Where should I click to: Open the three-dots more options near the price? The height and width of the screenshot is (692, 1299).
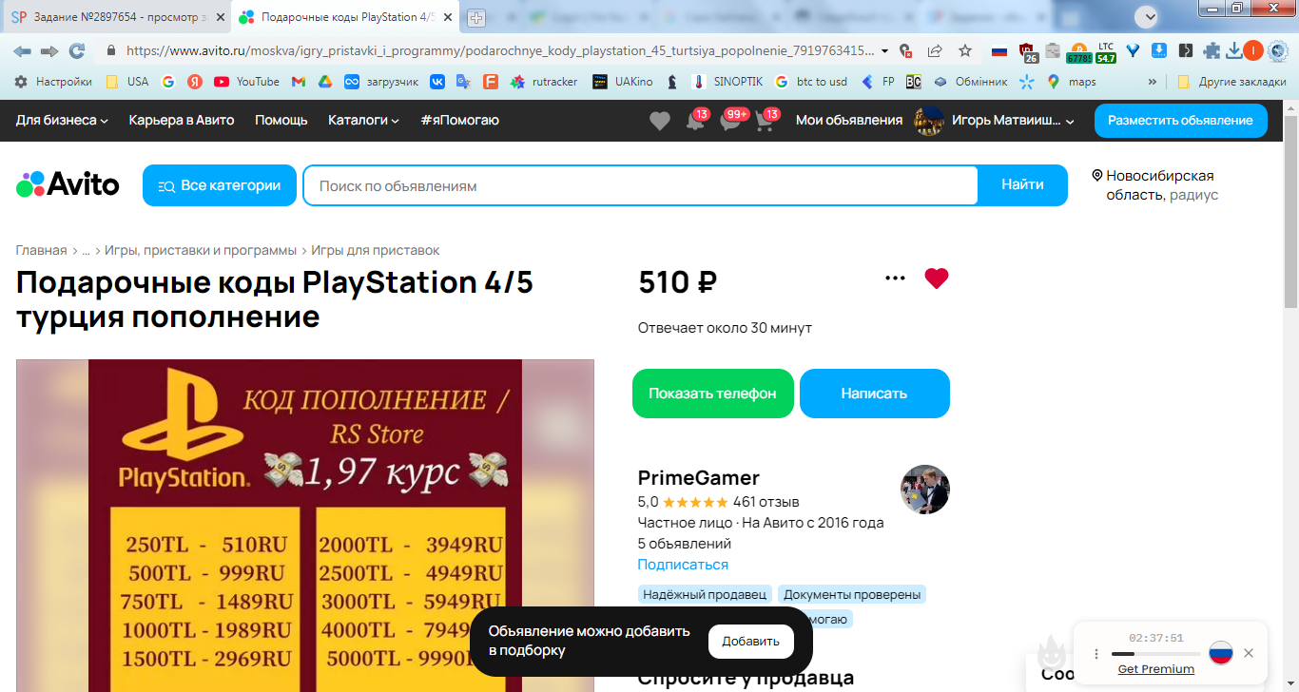click(895, 279)
